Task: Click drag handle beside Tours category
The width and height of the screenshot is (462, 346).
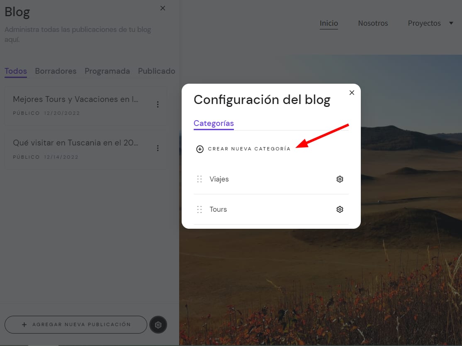Action: pyautogui.click(x=199, y=209)
